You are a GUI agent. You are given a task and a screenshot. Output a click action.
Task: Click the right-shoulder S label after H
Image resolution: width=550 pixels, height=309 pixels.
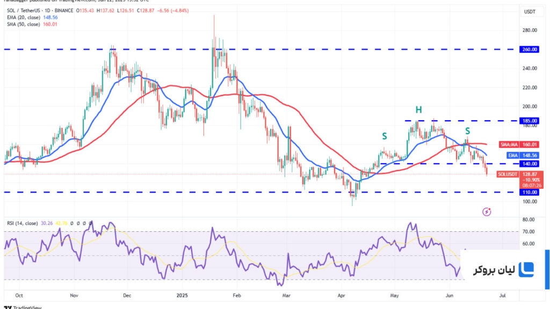tap(468, 131)
